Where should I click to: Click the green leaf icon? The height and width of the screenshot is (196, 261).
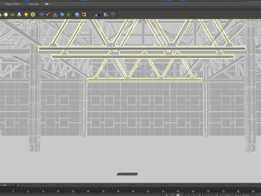pyautogui.click(x=69, y=15)
